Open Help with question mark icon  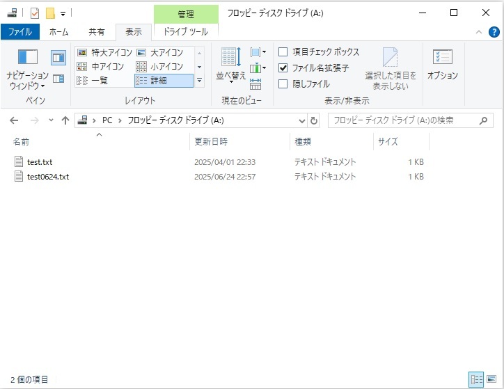[494, 32]
